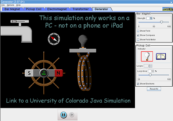The image size is (173, 121).
Task: Select the voltmeter indicator icon
Action: (x=161, y=56)
